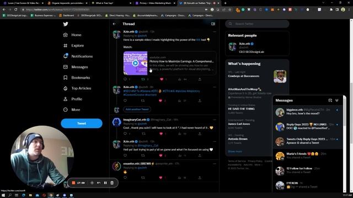Viewport: 353px width, 198px height.
Task: Open 12 Follow for Follow conversation
Action: (307, 170)
